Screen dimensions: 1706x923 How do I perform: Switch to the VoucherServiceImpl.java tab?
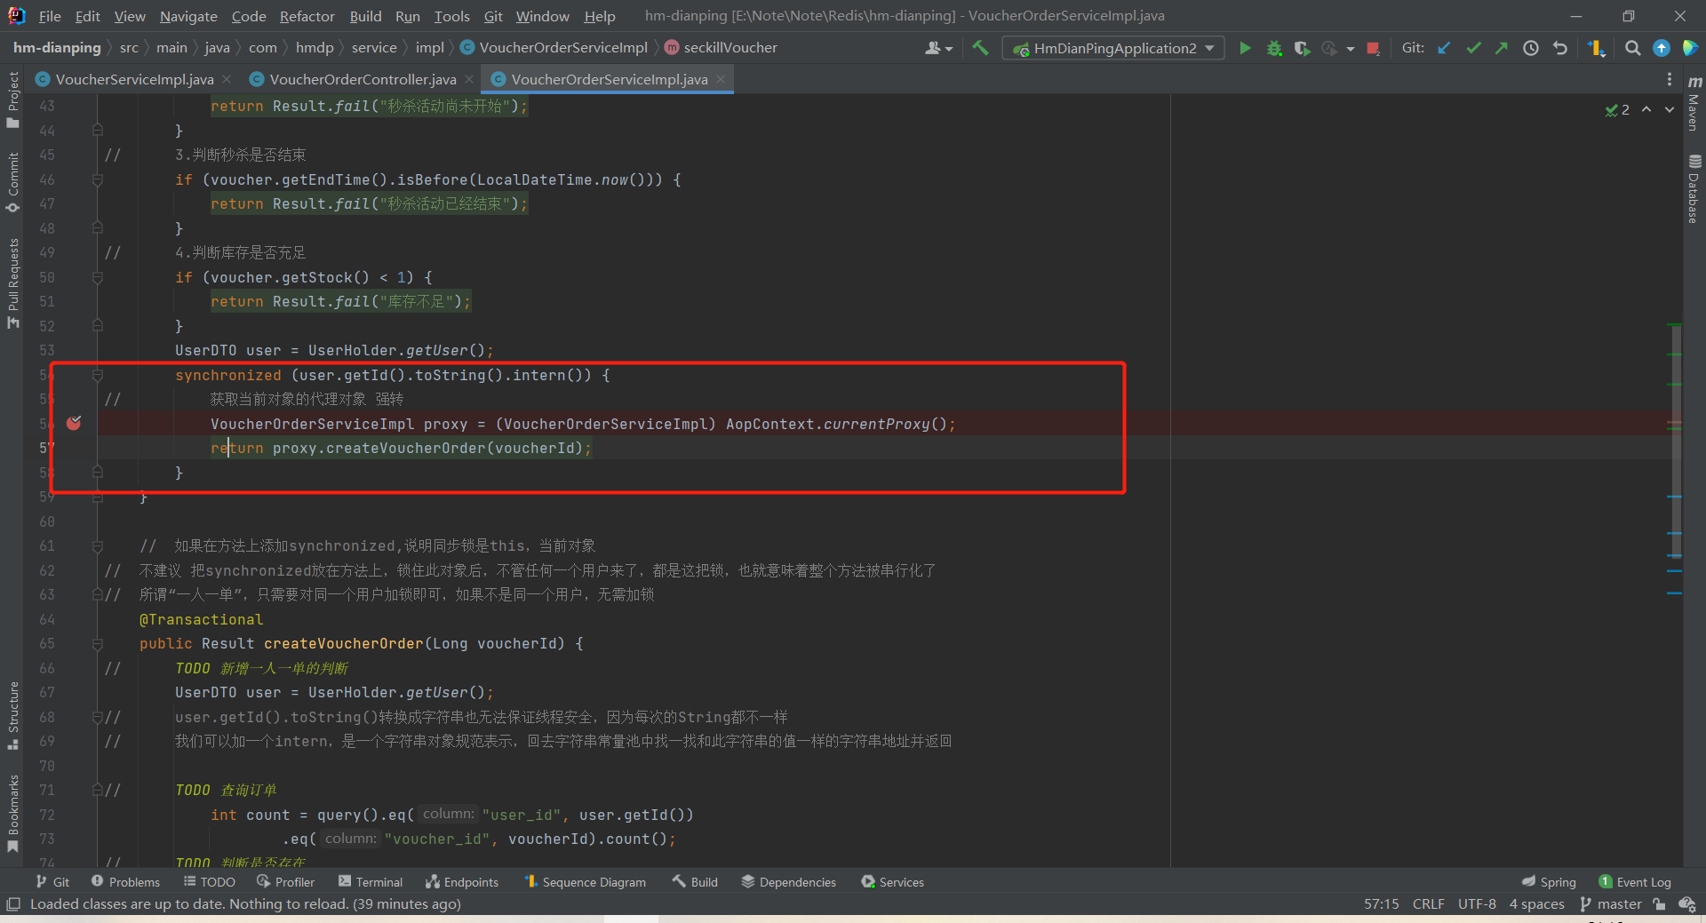134,79
